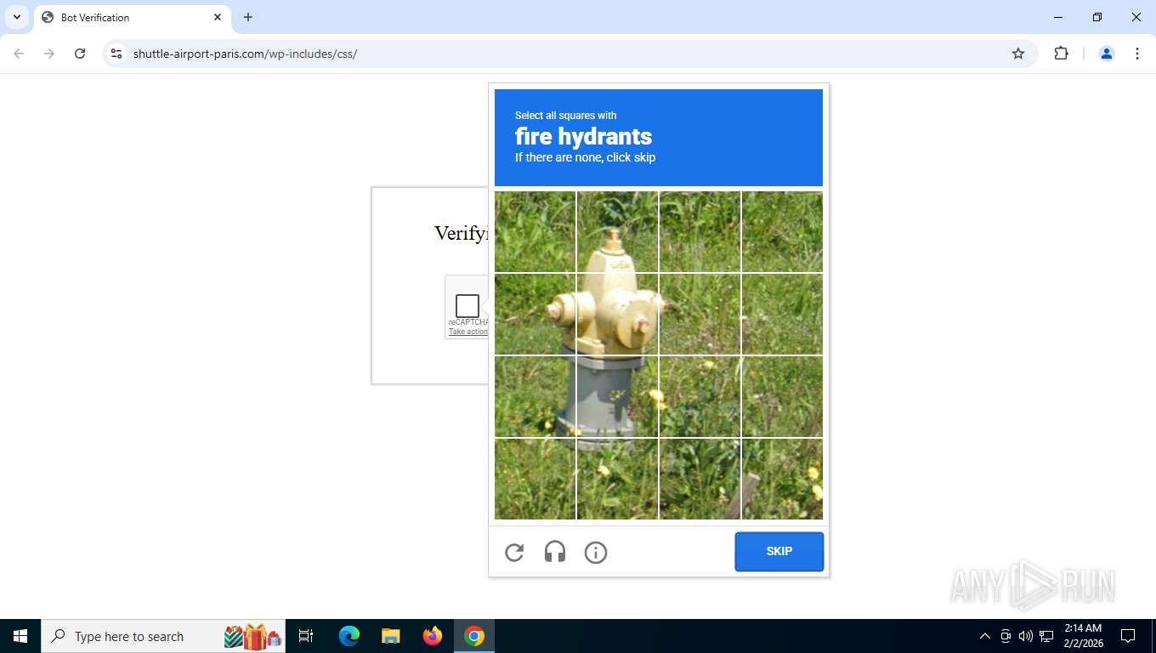Get a new captcha challenge (reload icon)
The width and height of the screenshot is (1156, 653).
point(514,553)
